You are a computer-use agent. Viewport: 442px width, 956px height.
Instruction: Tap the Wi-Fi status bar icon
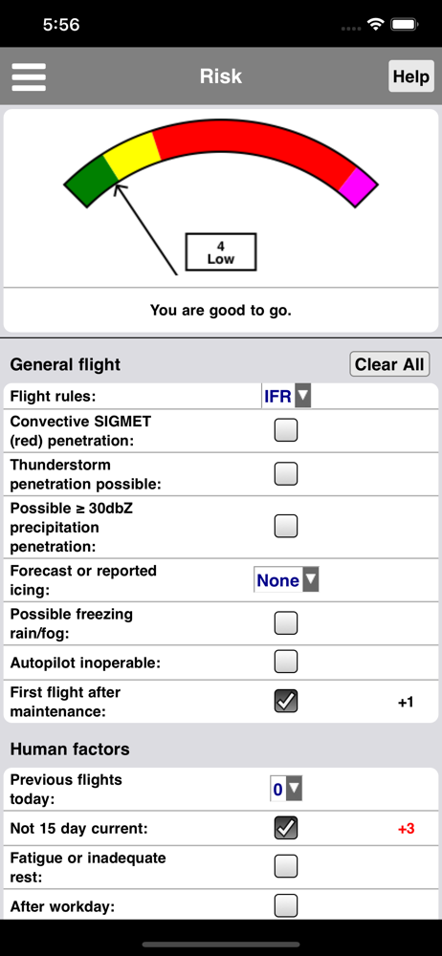tap(375, 25)
